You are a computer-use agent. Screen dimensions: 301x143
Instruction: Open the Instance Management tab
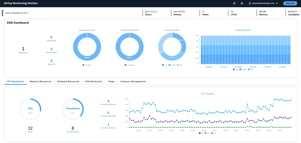pos(133,81)
